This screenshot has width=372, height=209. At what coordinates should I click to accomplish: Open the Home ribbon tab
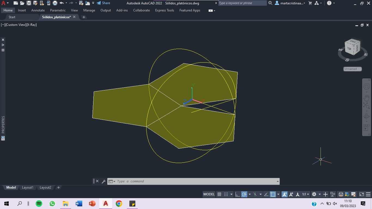pos(8,10)
